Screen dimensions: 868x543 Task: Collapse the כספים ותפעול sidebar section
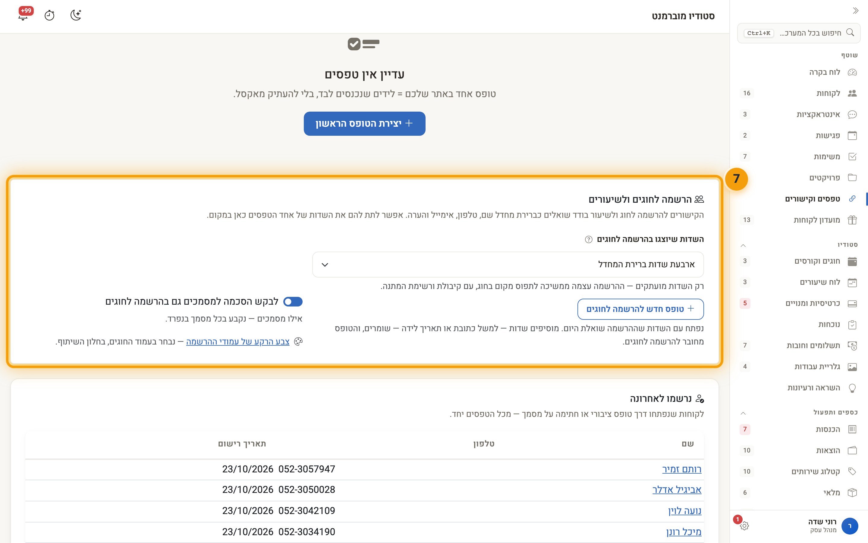(743, 413)
